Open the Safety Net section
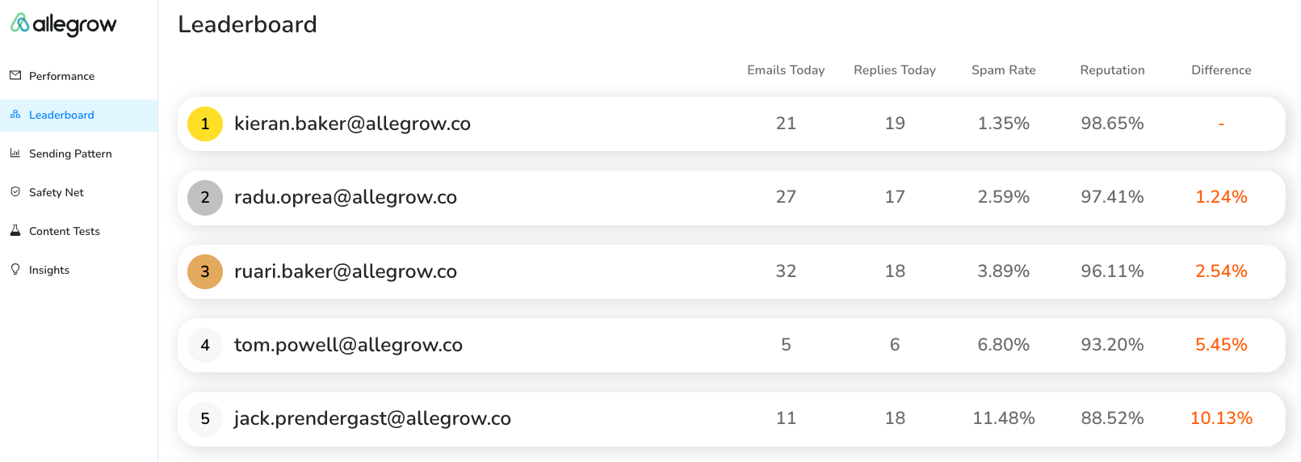1301x462 pixels. point(57,192)
